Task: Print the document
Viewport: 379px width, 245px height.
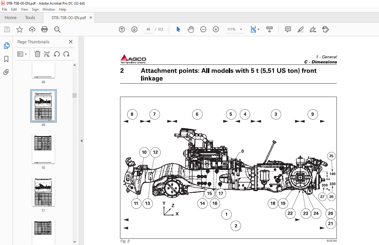Action: point(44,29)
